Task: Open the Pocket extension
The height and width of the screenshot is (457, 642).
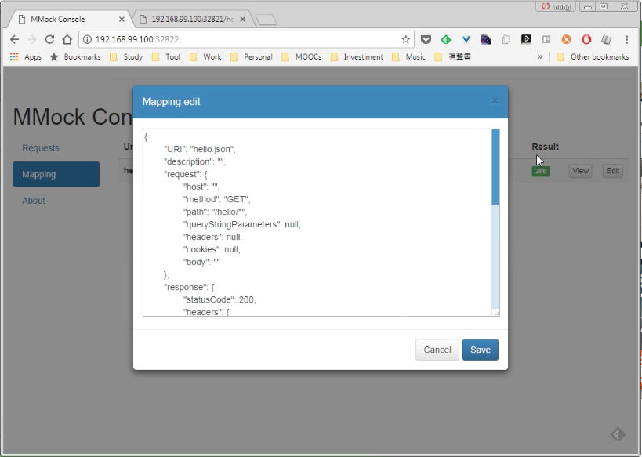Action: click(x=426, y=39)
